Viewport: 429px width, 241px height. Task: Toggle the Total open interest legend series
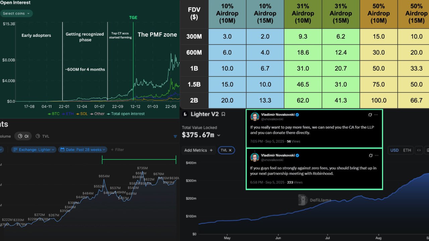pos(126,114)
